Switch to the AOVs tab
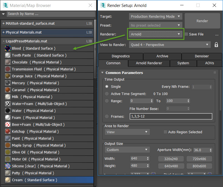Image resolution: width=223 pixels, height=187 pixels. [209, 63]
